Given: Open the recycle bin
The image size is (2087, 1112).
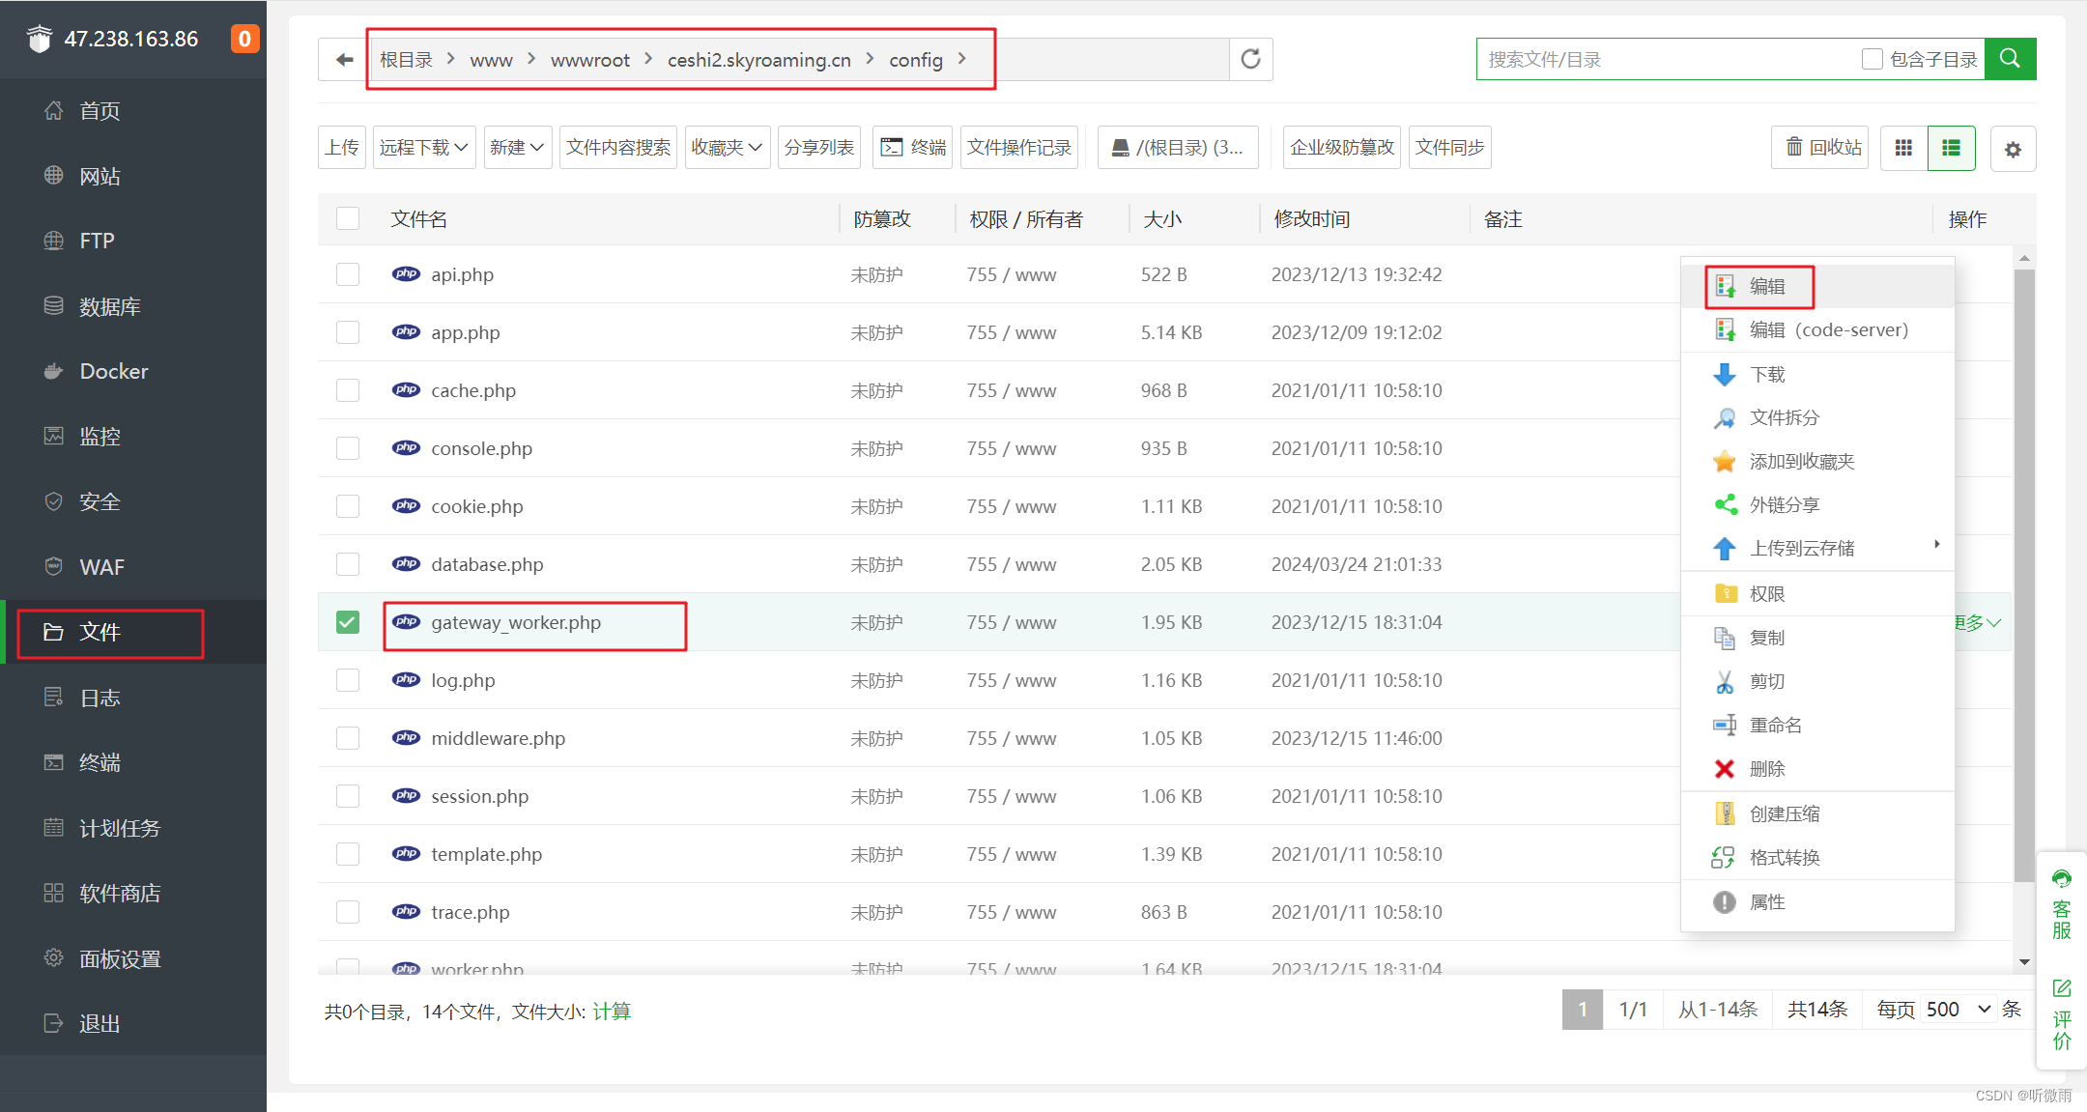Looking at the screenshot, I should point(1820,148).
